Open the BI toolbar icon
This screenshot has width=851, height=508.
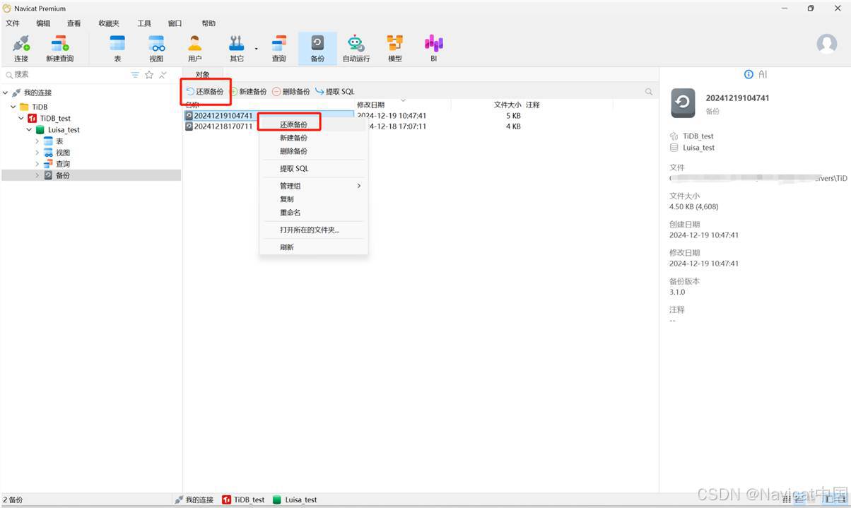tap(433, 48)
